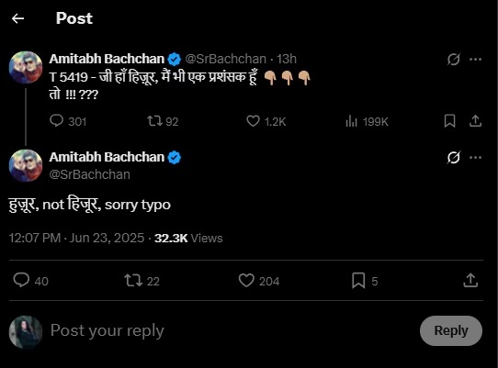
Task: Open Grok icon on the parent post
Action: (x=453, y=60)
